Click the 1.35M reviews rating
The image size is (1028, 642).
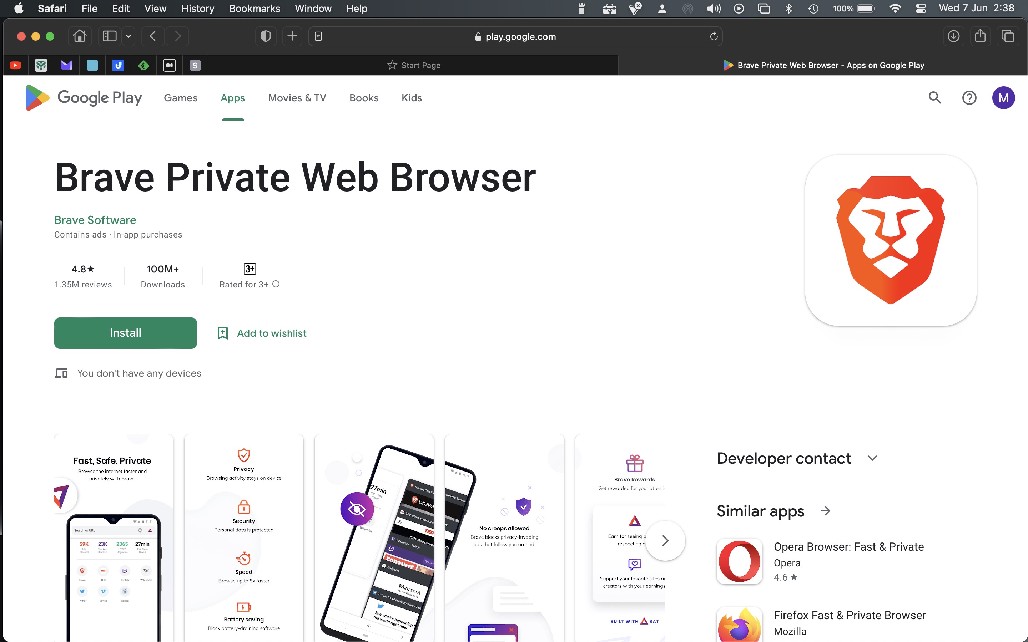[83, 276]
